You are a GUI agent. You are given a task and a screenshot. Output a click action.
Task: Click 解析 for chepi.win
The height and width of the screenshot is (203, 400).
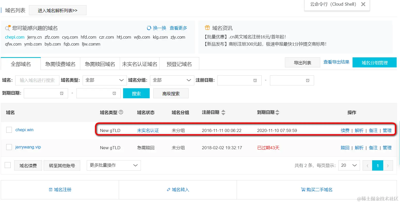pos(359,130)
